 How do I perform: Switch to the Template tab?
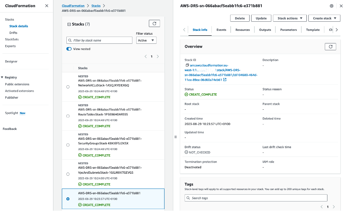(313, 30)
